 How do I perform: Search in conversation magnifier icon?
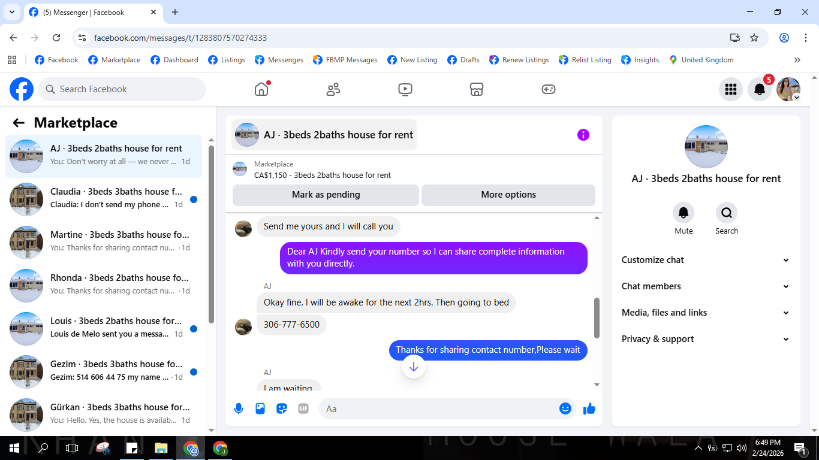[x=727, y=213]
